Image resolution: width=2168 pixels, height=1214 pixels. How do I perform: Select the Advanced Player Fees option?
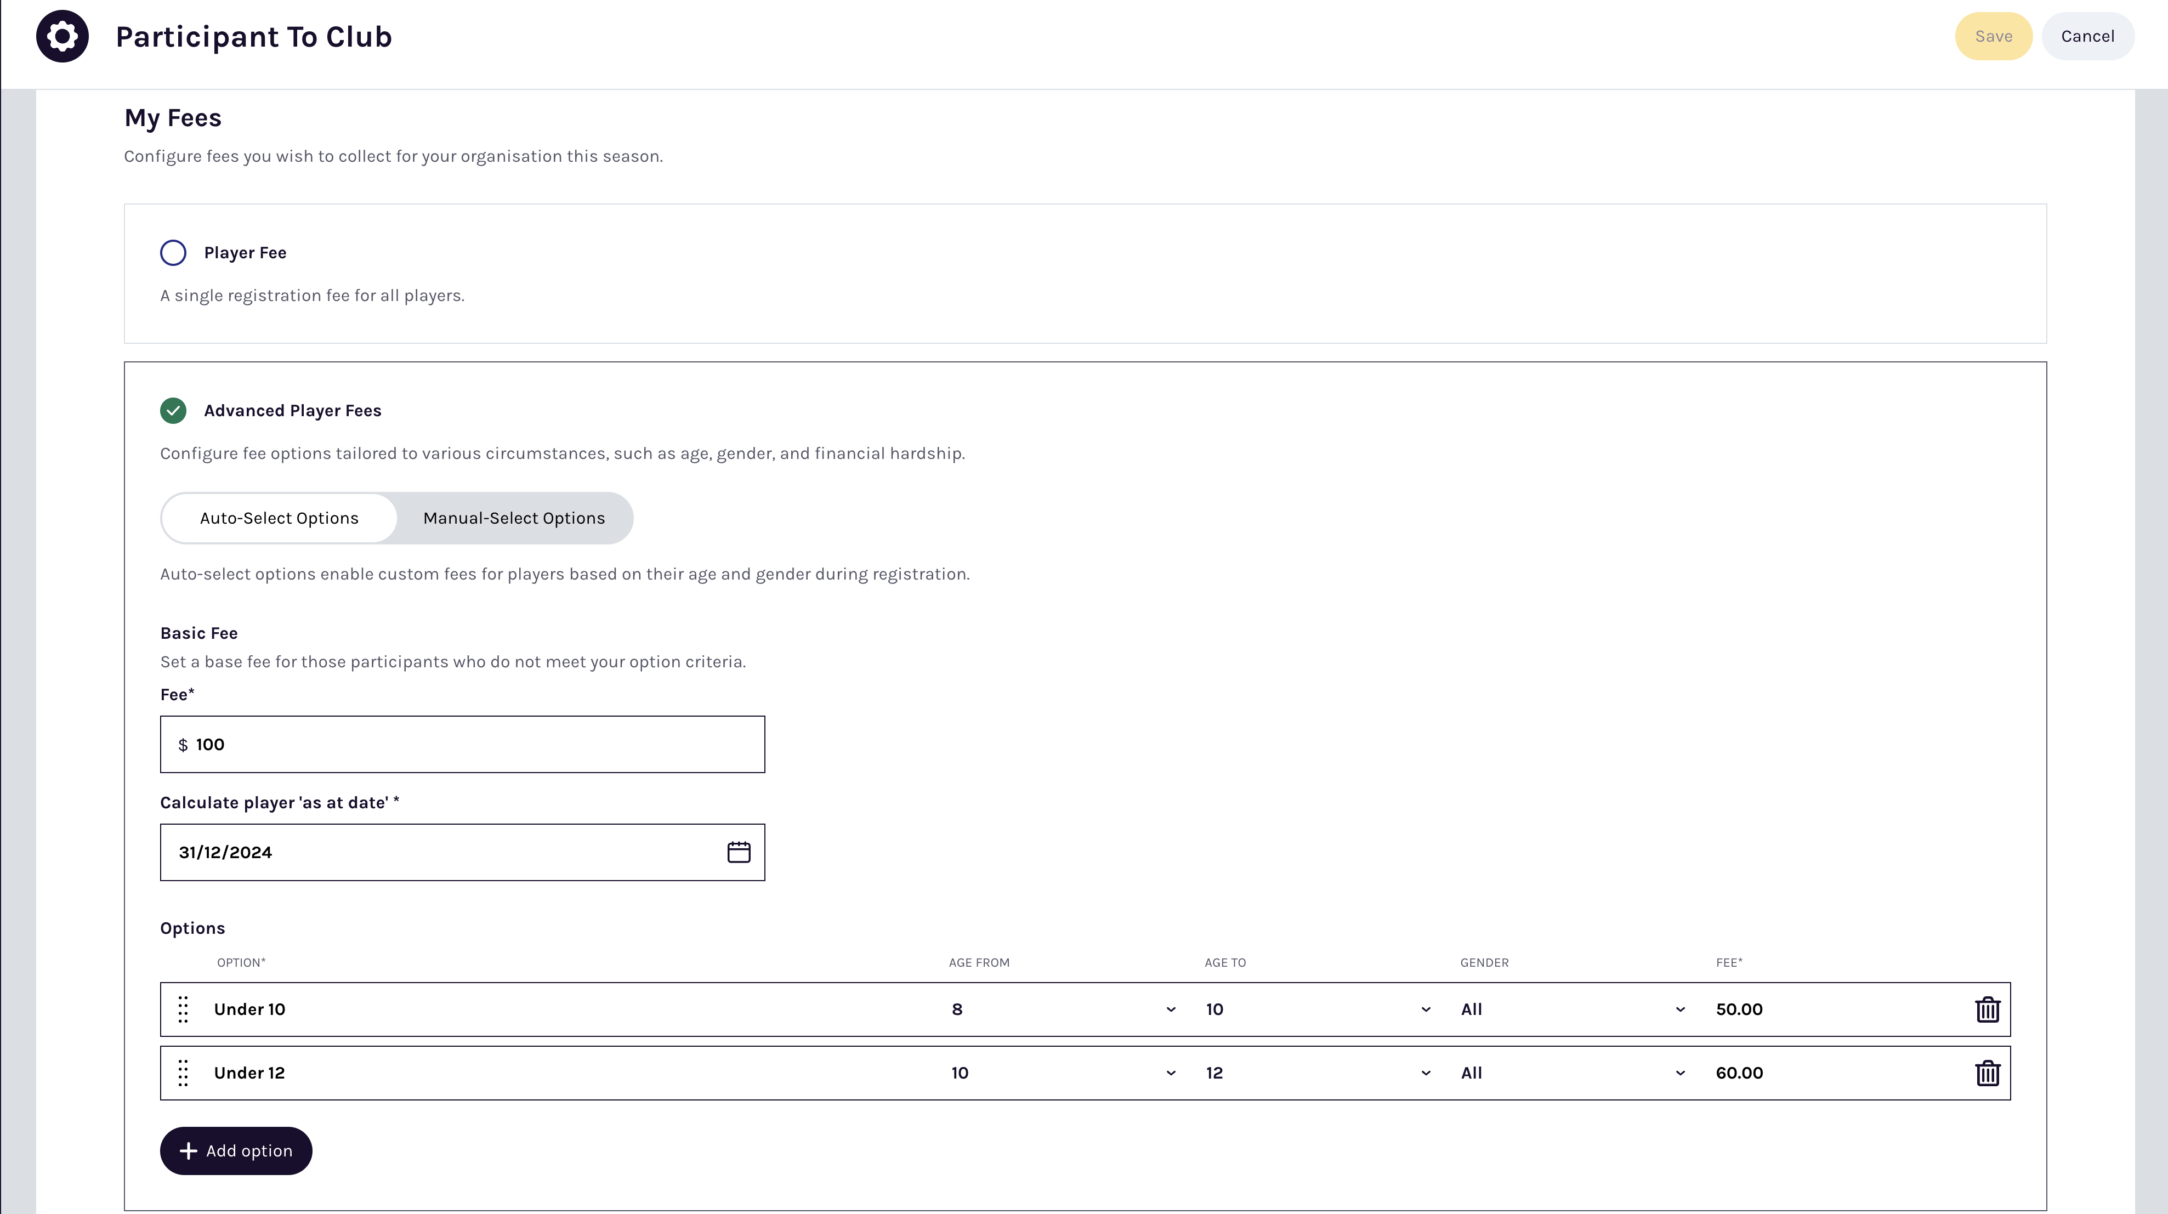click(173, 411)
